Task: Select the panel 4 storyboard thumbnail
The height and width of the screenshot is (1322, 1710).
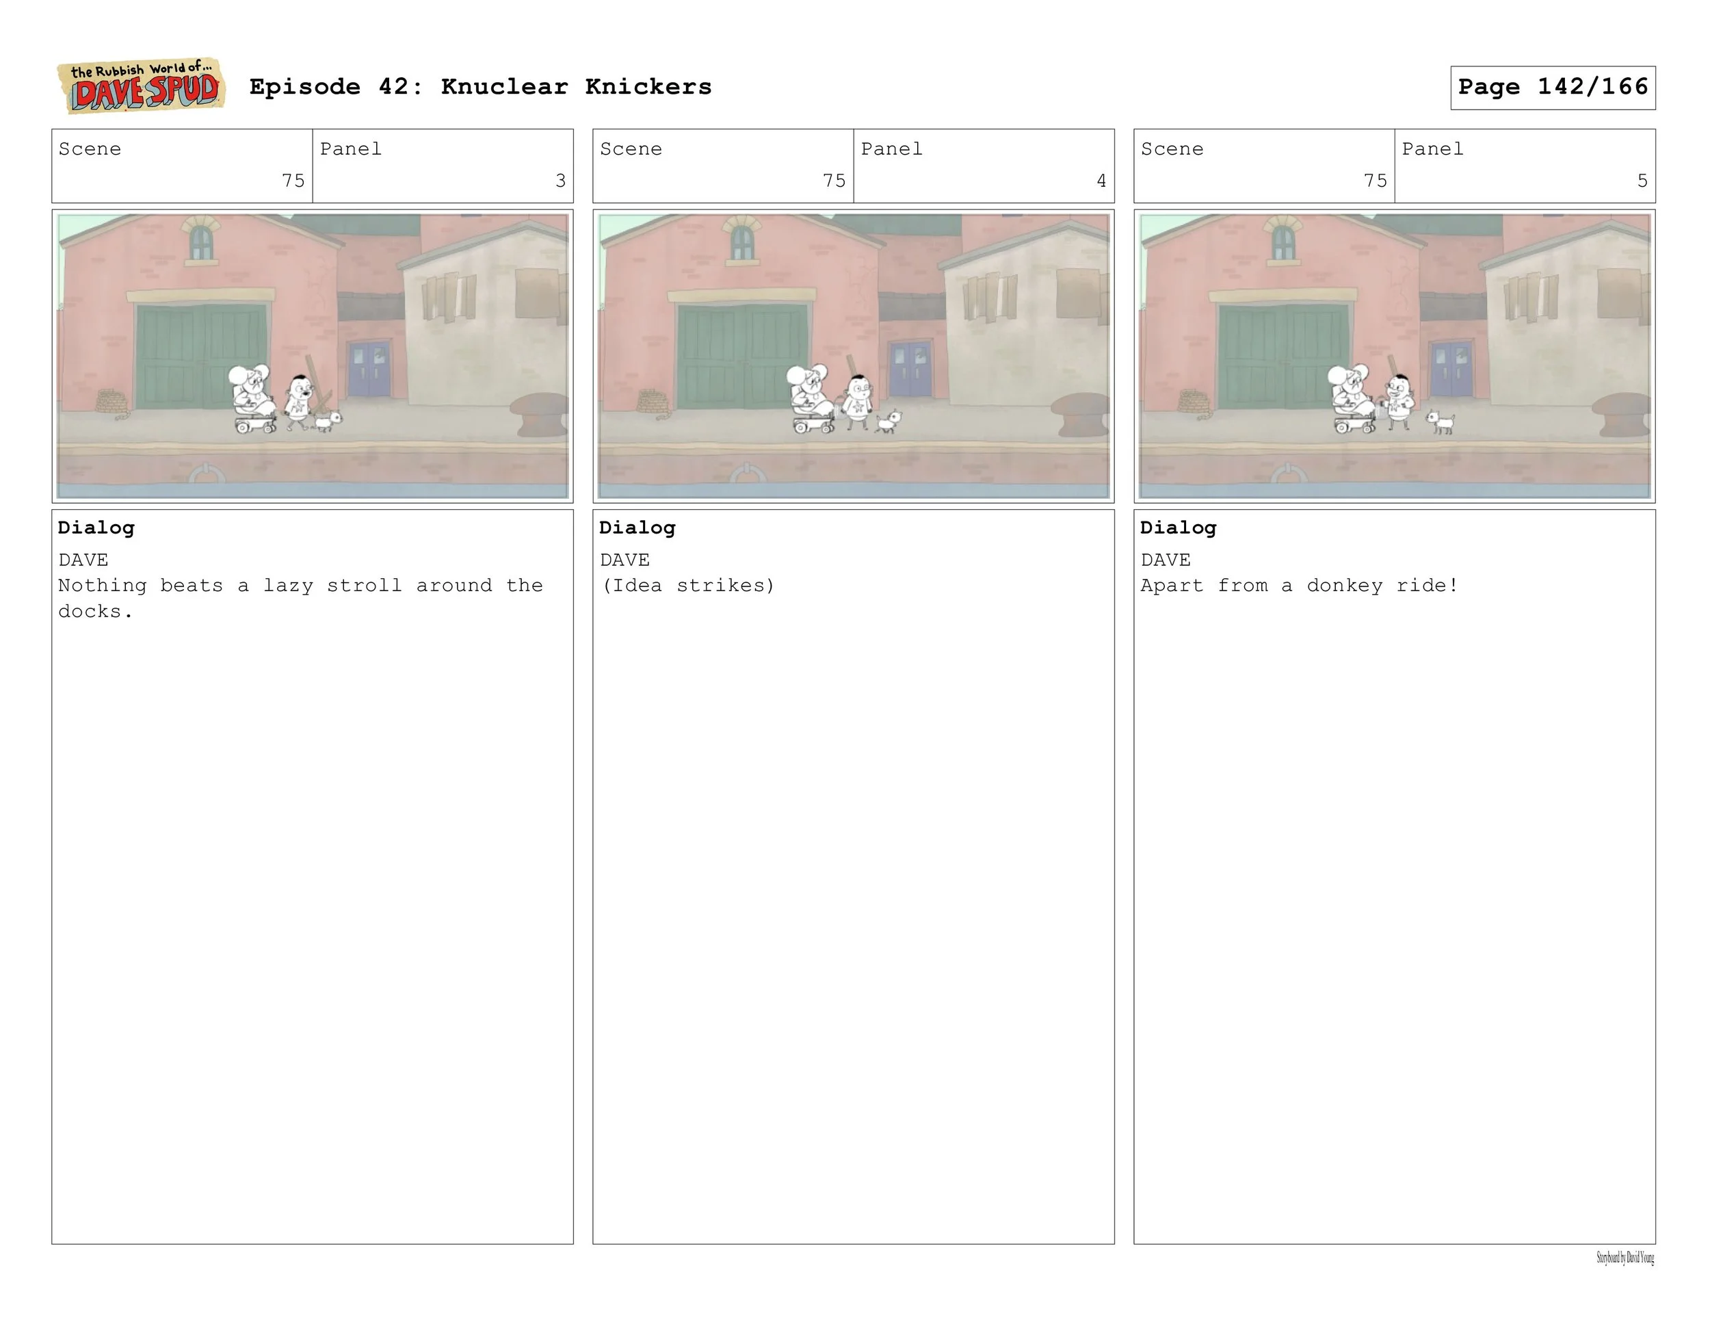Action: (x=853, y=356)
